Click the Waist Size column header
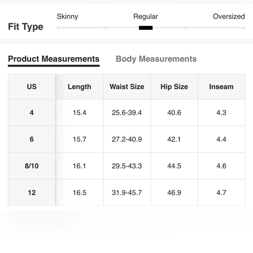 [x=127, y=87]
